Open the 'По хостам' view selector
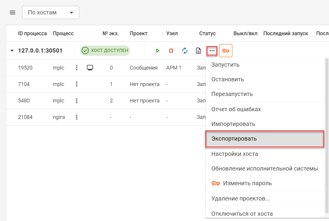Screen dimensions: 329x221 pos(50,12)
